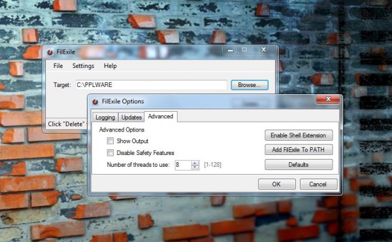Confirm options with the OK button
392x242 pixels.
pyautogui.click(x=277, y=184)
